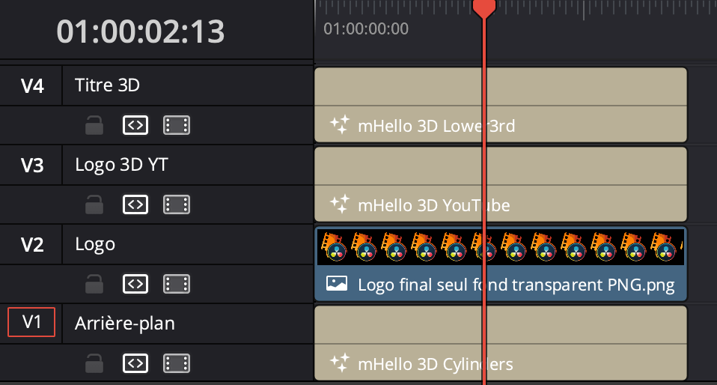
Task: Toggle lock on Arrière-plan track
Action: pos(94,364)
